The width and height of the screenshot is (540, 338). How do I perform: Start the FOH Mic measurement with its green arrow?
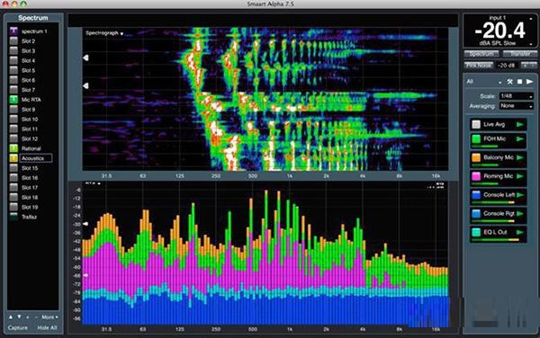[x=519, y=139]
